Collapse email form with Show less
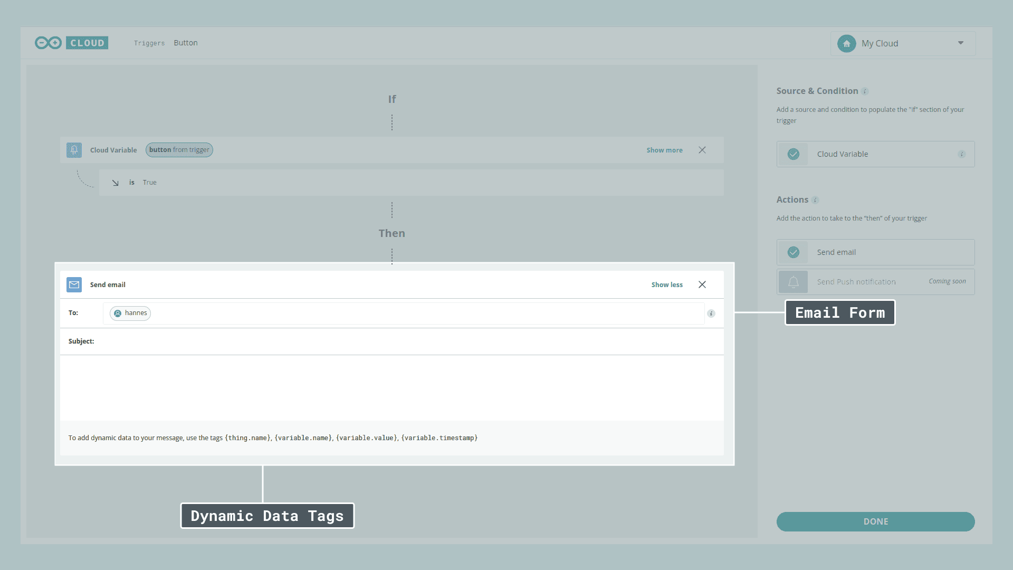 pyautogui.click(x=666, y=285)
